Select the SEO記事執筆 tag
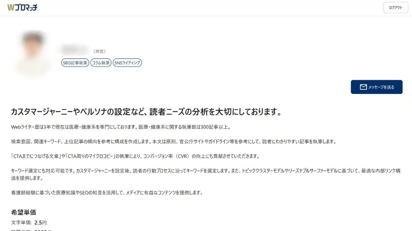Screen dimensions: 412x231 point(75,63)
